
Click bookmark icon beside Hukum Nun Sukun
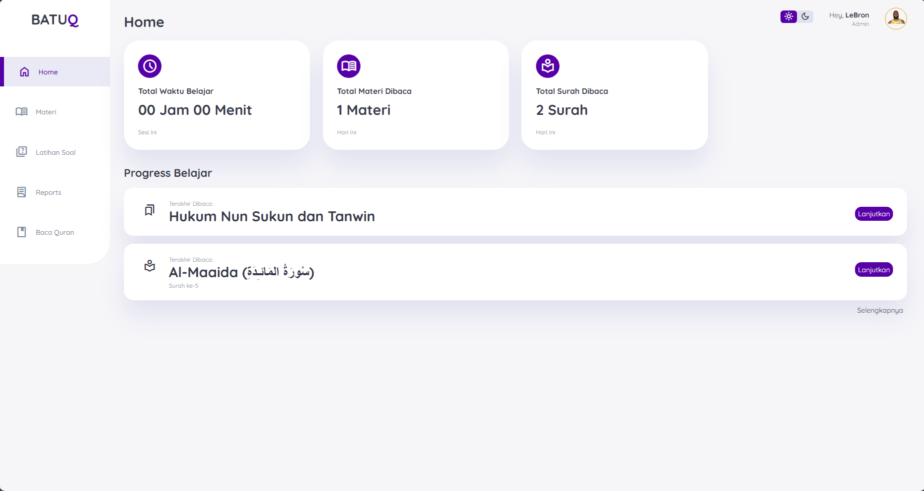(149, 210)
